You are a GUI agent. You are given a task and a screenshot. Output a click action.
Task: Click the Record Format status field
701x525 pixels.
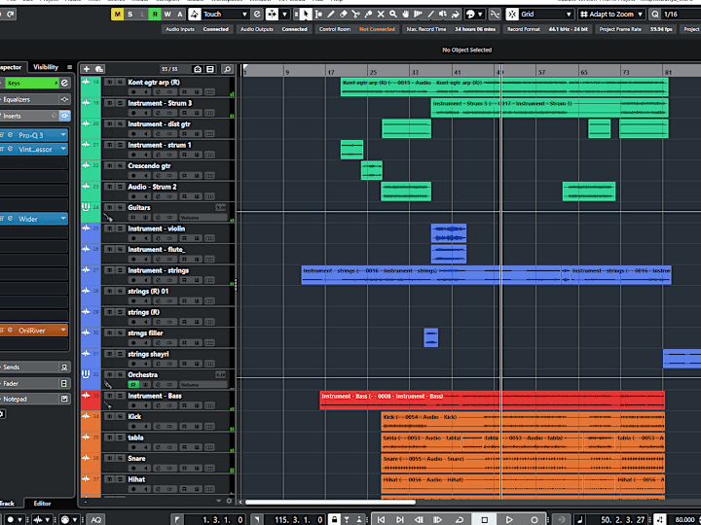tap(547, 29)
